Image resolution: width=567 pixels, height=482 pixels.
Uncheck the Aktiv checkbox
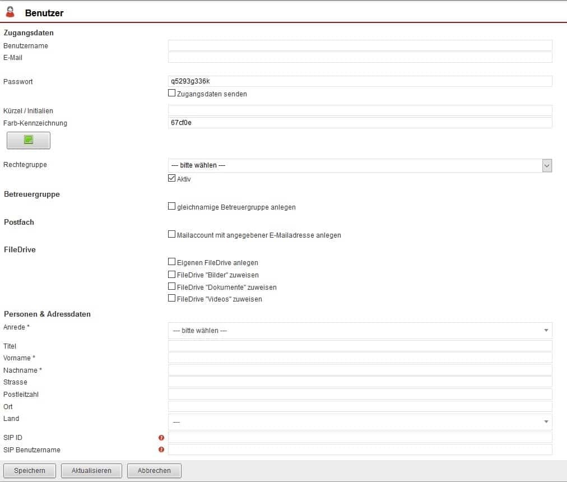[172, 179]
